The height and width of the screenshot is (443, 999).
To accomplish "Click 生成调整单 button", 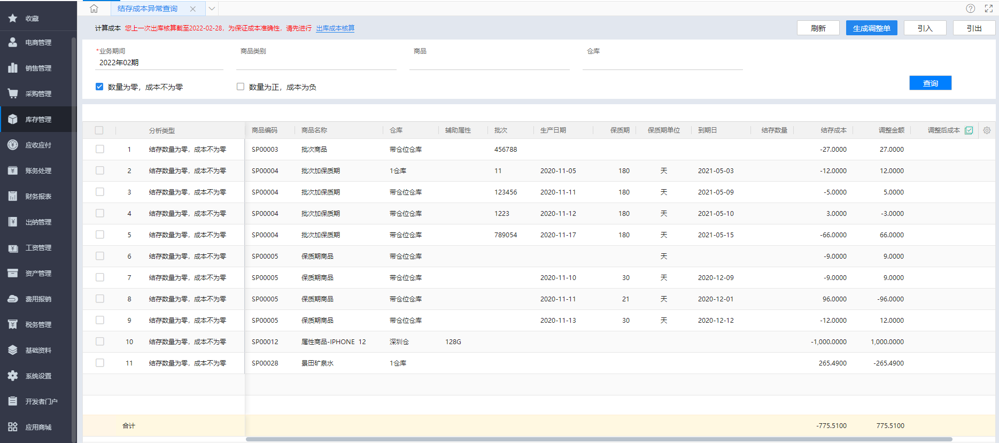I will pyautogui.click(x=872, y=28).
